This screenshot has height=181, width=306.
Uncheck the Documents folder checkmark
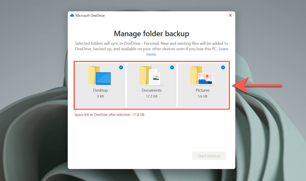[172, 67]
